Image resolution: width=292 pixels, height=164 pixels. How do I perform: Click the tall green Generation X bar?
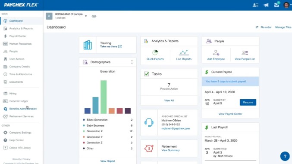(104, 97)
